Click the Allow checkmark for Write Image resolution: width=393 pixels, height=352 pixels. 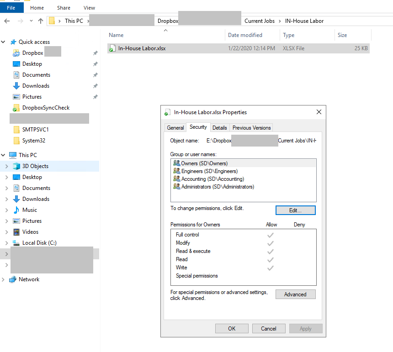pyautogui.click(x=271, y=268)
